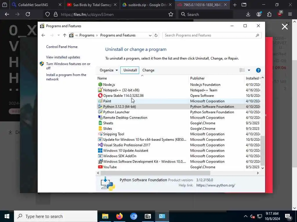The image size is (297, 222).
Task: Select Windows Software Development Kit entry
Action: 179,161
